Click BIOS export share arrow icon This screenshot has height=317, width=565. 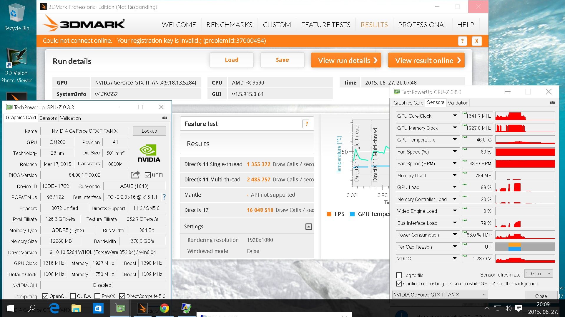(x=135, y=175)
